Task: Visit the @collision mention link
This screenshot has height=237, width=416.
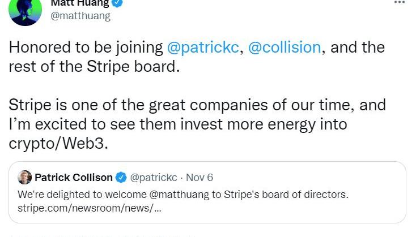Action: pyautogui.click(x=285, y=47)
